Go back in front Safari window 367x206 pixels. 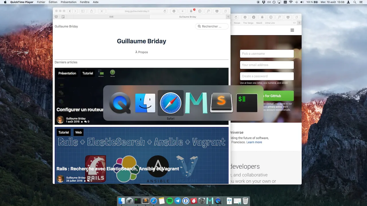point(70,11)
